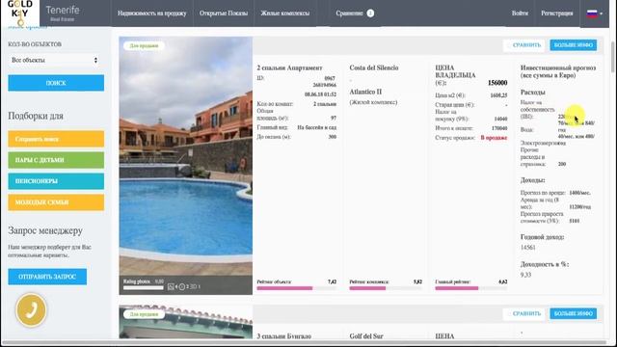Screen dimensions: 617x347
Task: Select the Молодые семьи collection
Action: 56,202
